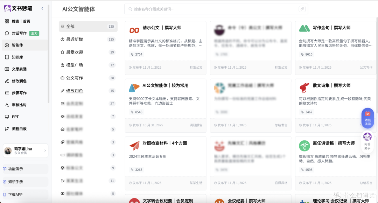Open the floating 问答助手 button
The width and height of the screenshot is (378, 203).
click(367, 142)
